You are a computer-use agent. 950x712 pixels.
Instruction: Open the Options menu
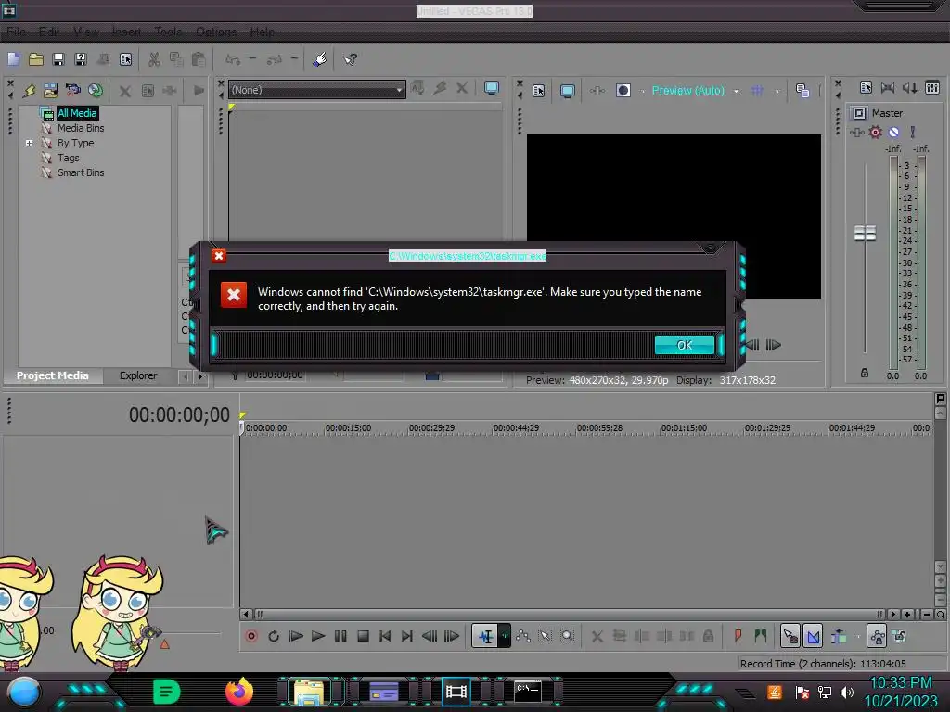point(216,32)
